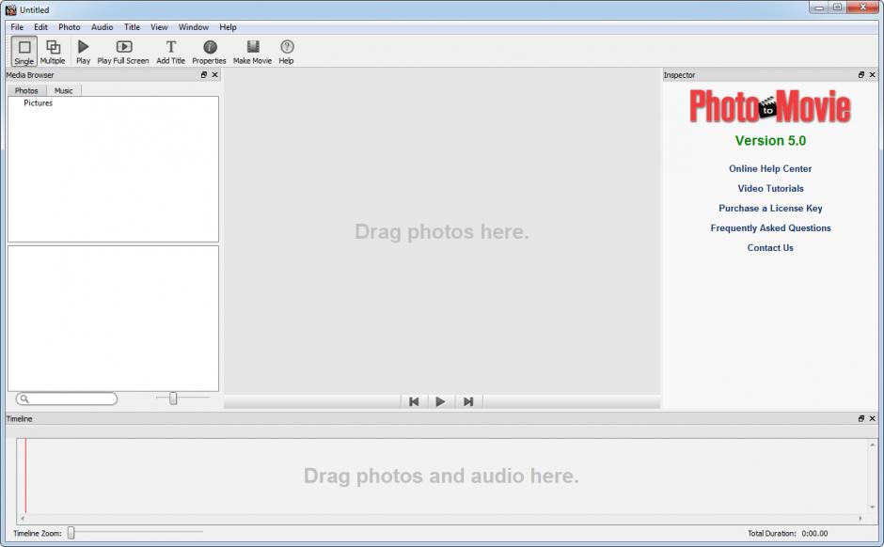
Task: Click the Make Movie icon
Action: (x=253, y=52)
